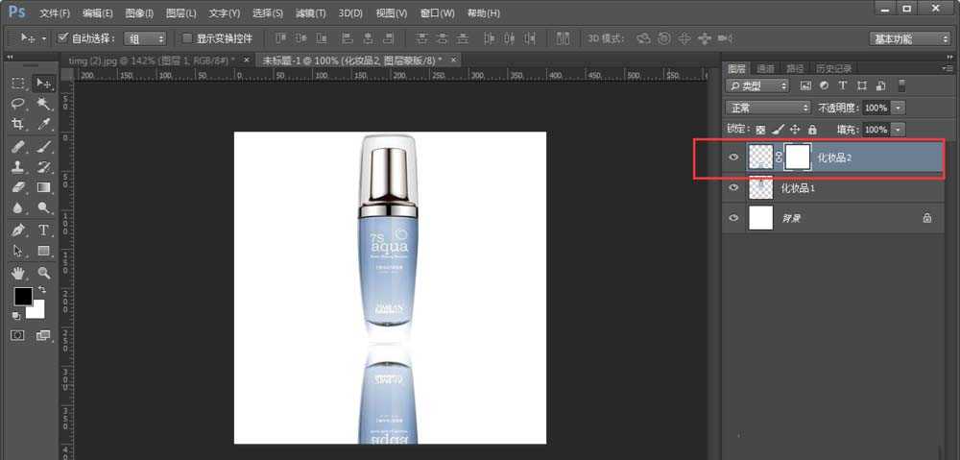Activate the Pen tool
The image size is (960, 460).
[18, 230]
